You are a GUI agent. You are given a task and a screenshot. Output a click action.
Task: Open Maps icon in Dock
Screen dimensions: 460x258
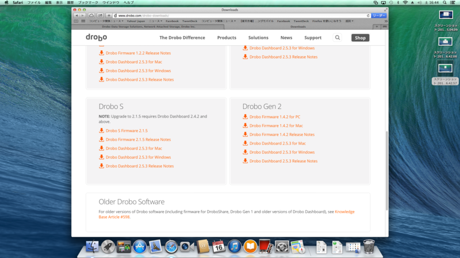298,247
